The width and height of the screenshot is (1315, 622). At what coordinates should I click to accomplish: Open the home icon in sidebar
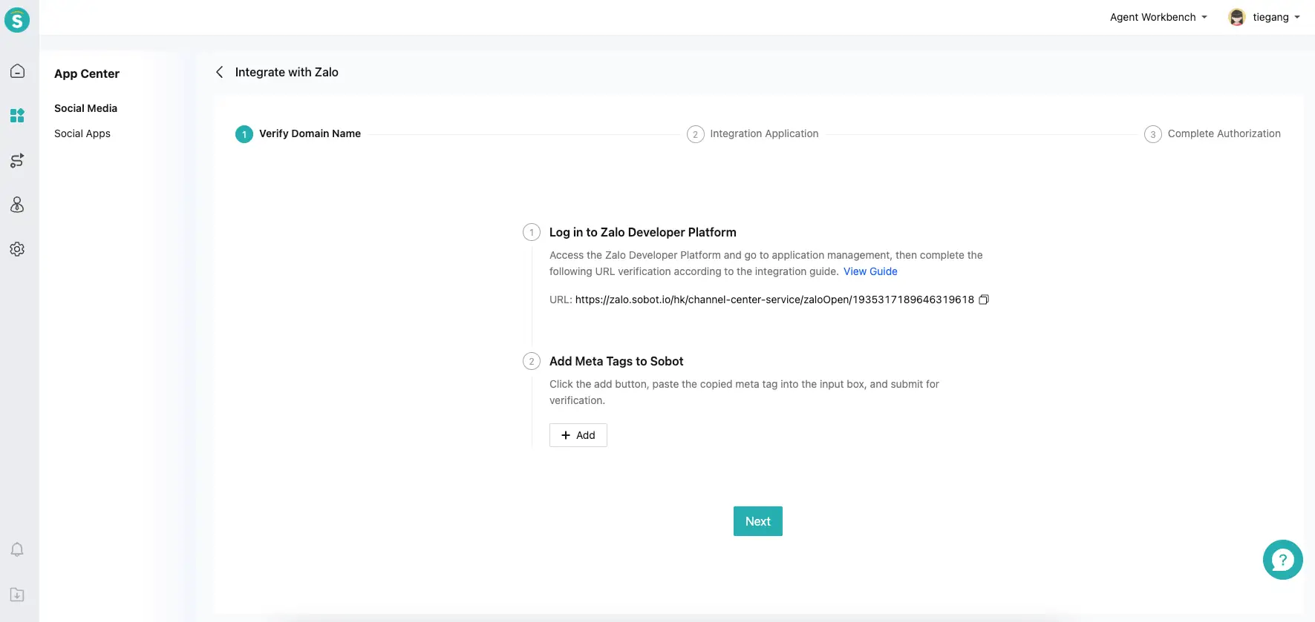point(17,71)
